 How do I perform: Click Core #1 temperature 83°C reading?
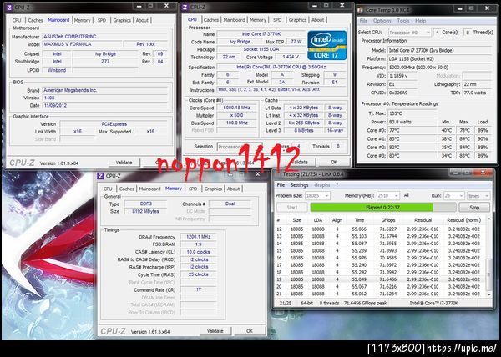[412, 139]
